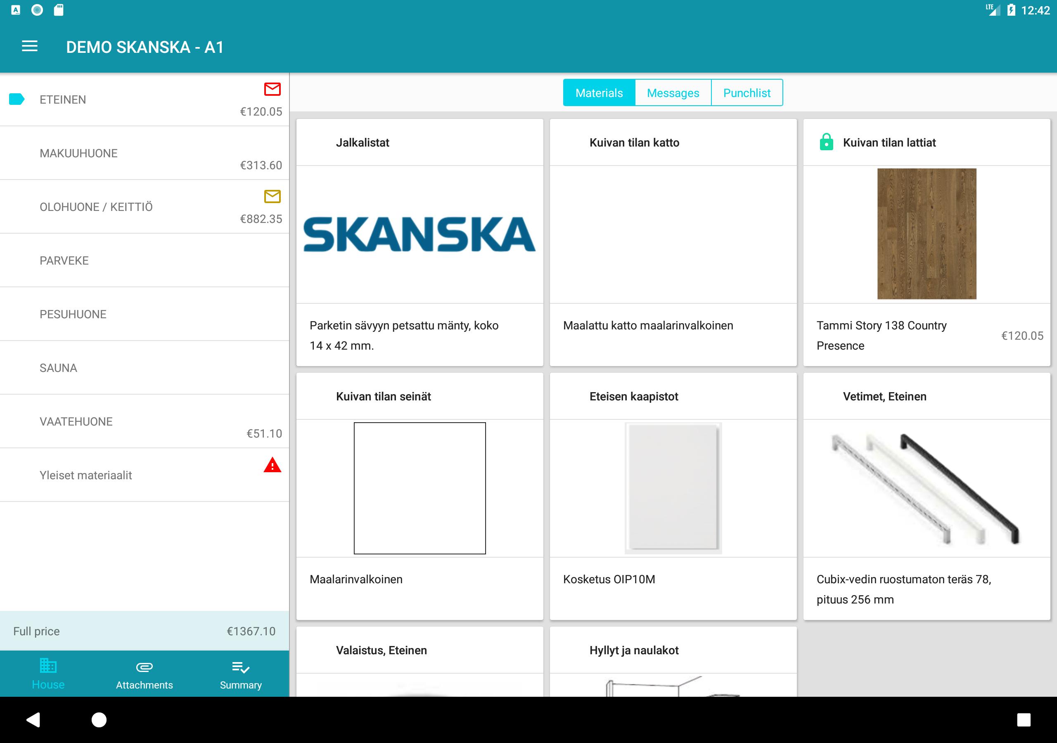Click the Maalarinvalkoinen wall description

tap(356, 579)
